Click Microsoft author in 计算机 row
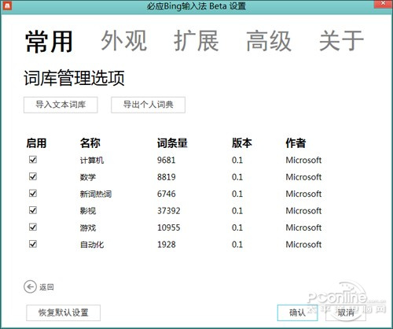Screen dimensions: 393x329 click(x=303, y=160)
